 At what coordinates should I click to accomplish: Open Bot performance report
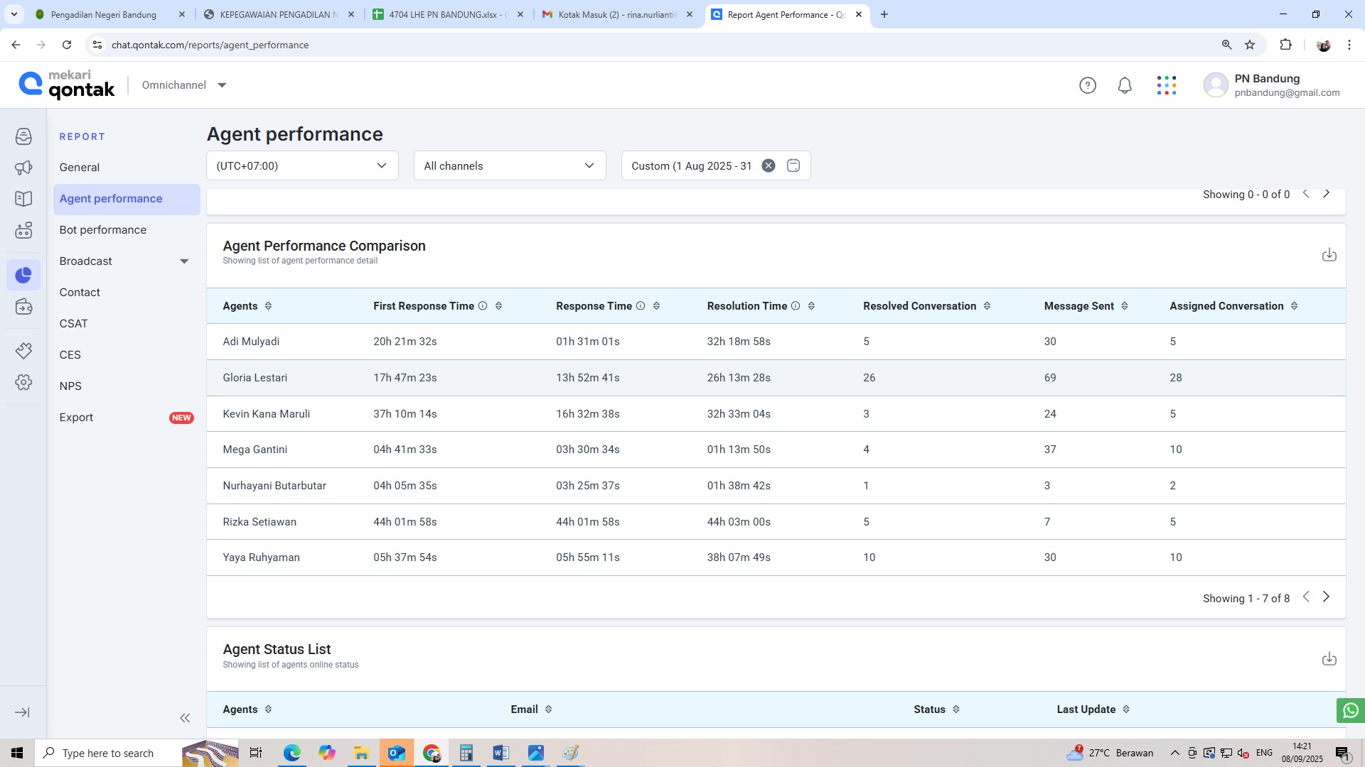point(103,230)
